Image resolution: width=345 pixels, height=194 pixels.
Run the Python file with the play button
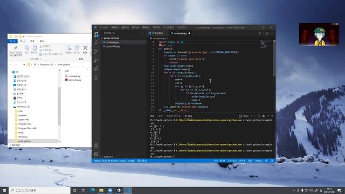[260, 33]
